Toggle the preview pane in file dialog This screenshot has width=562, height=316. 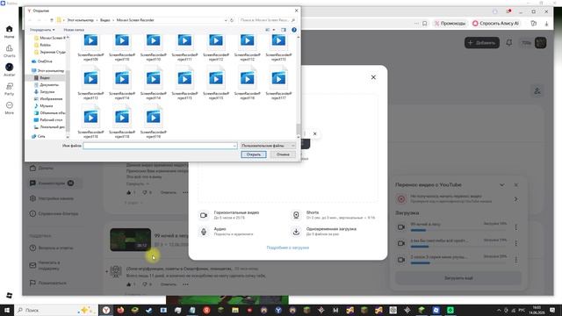[284, 30]
